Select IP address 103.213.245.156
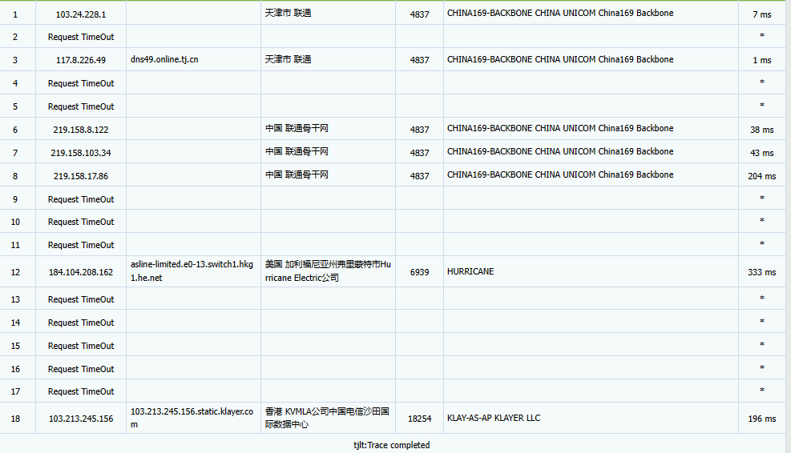This screenshot has height=453, width=791. pyautogui.click(x=81, y=419)
